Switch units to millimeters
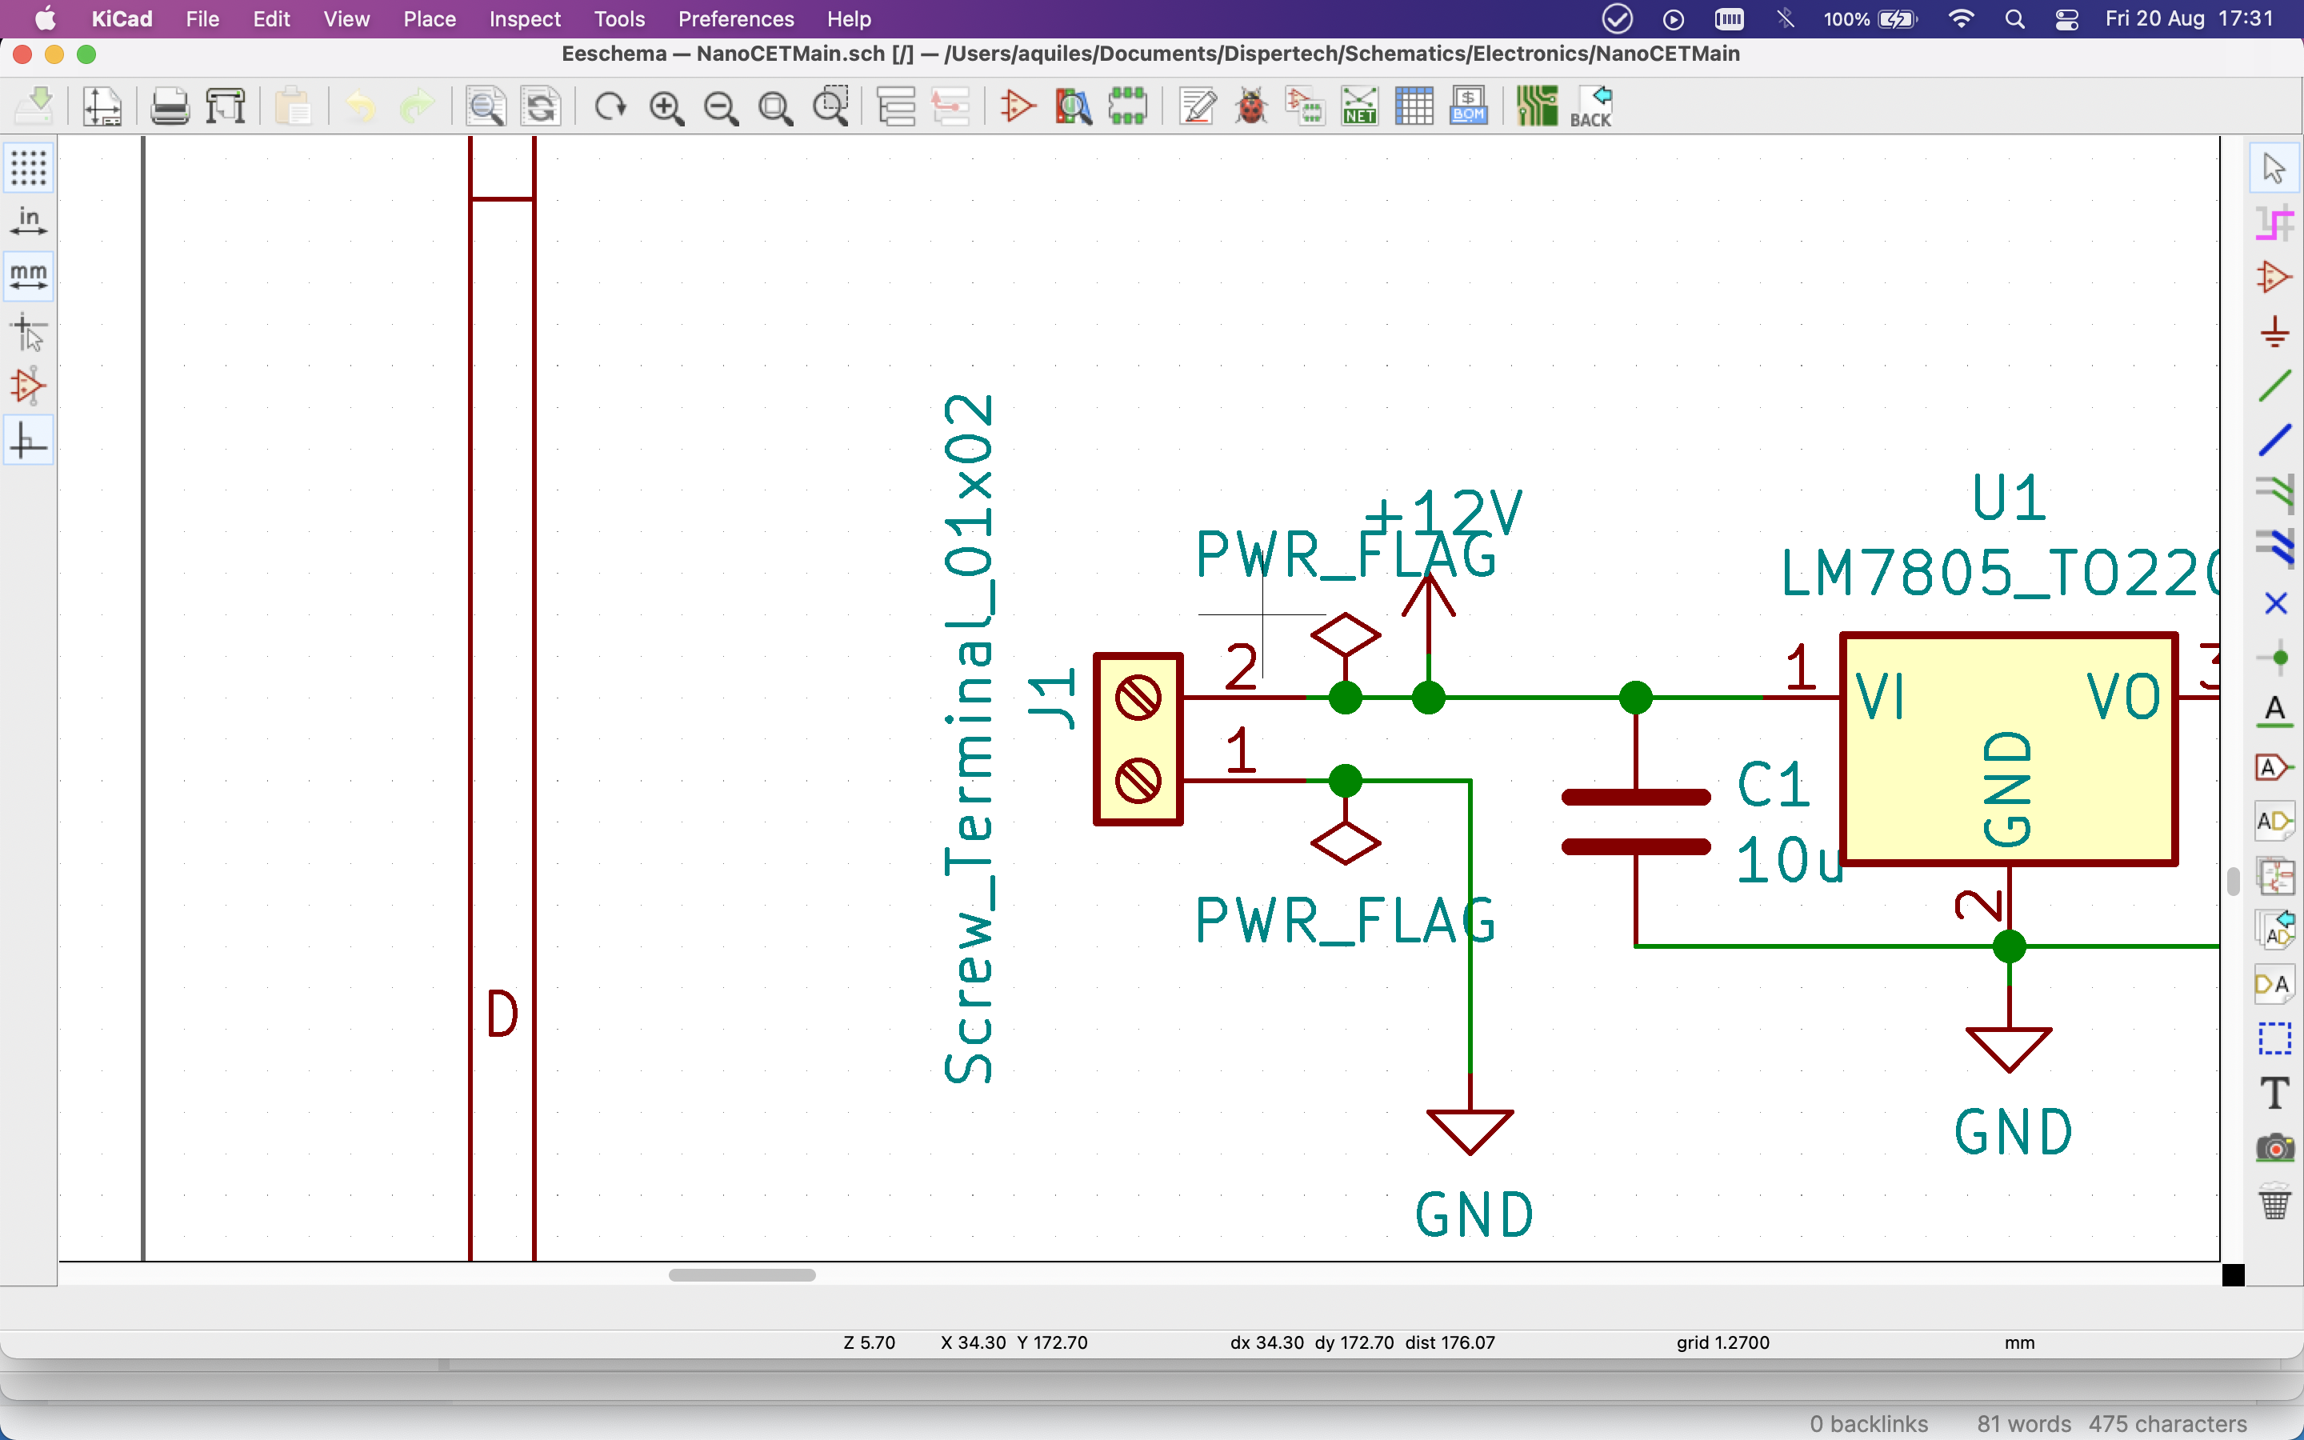 click(x=29, y=276)
